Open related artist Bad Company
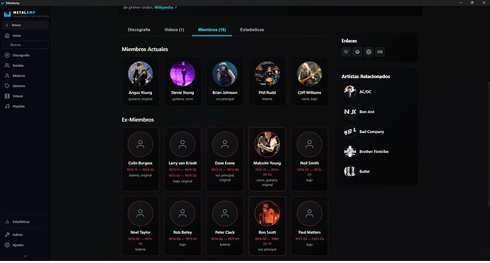 point(376,131)
